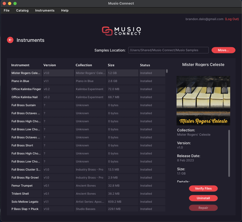Sort by the Instrument column header
This screenshot has width=242, height=222.
point(20,65)
